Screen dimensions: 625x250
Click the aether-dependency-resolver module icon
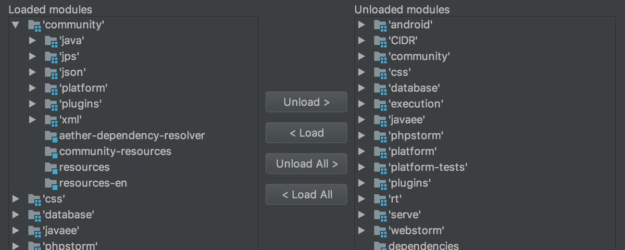coord(51,136)
